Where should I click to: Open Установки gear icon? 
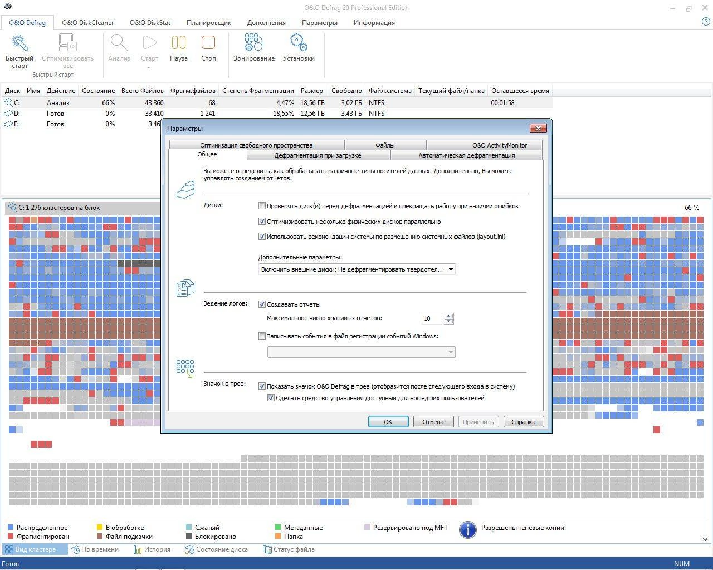pos(299,43)
